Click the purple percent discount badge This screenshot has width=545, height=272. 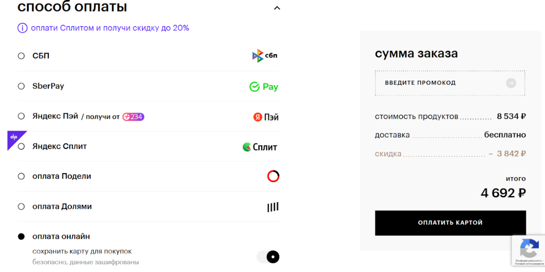point(14,138)
